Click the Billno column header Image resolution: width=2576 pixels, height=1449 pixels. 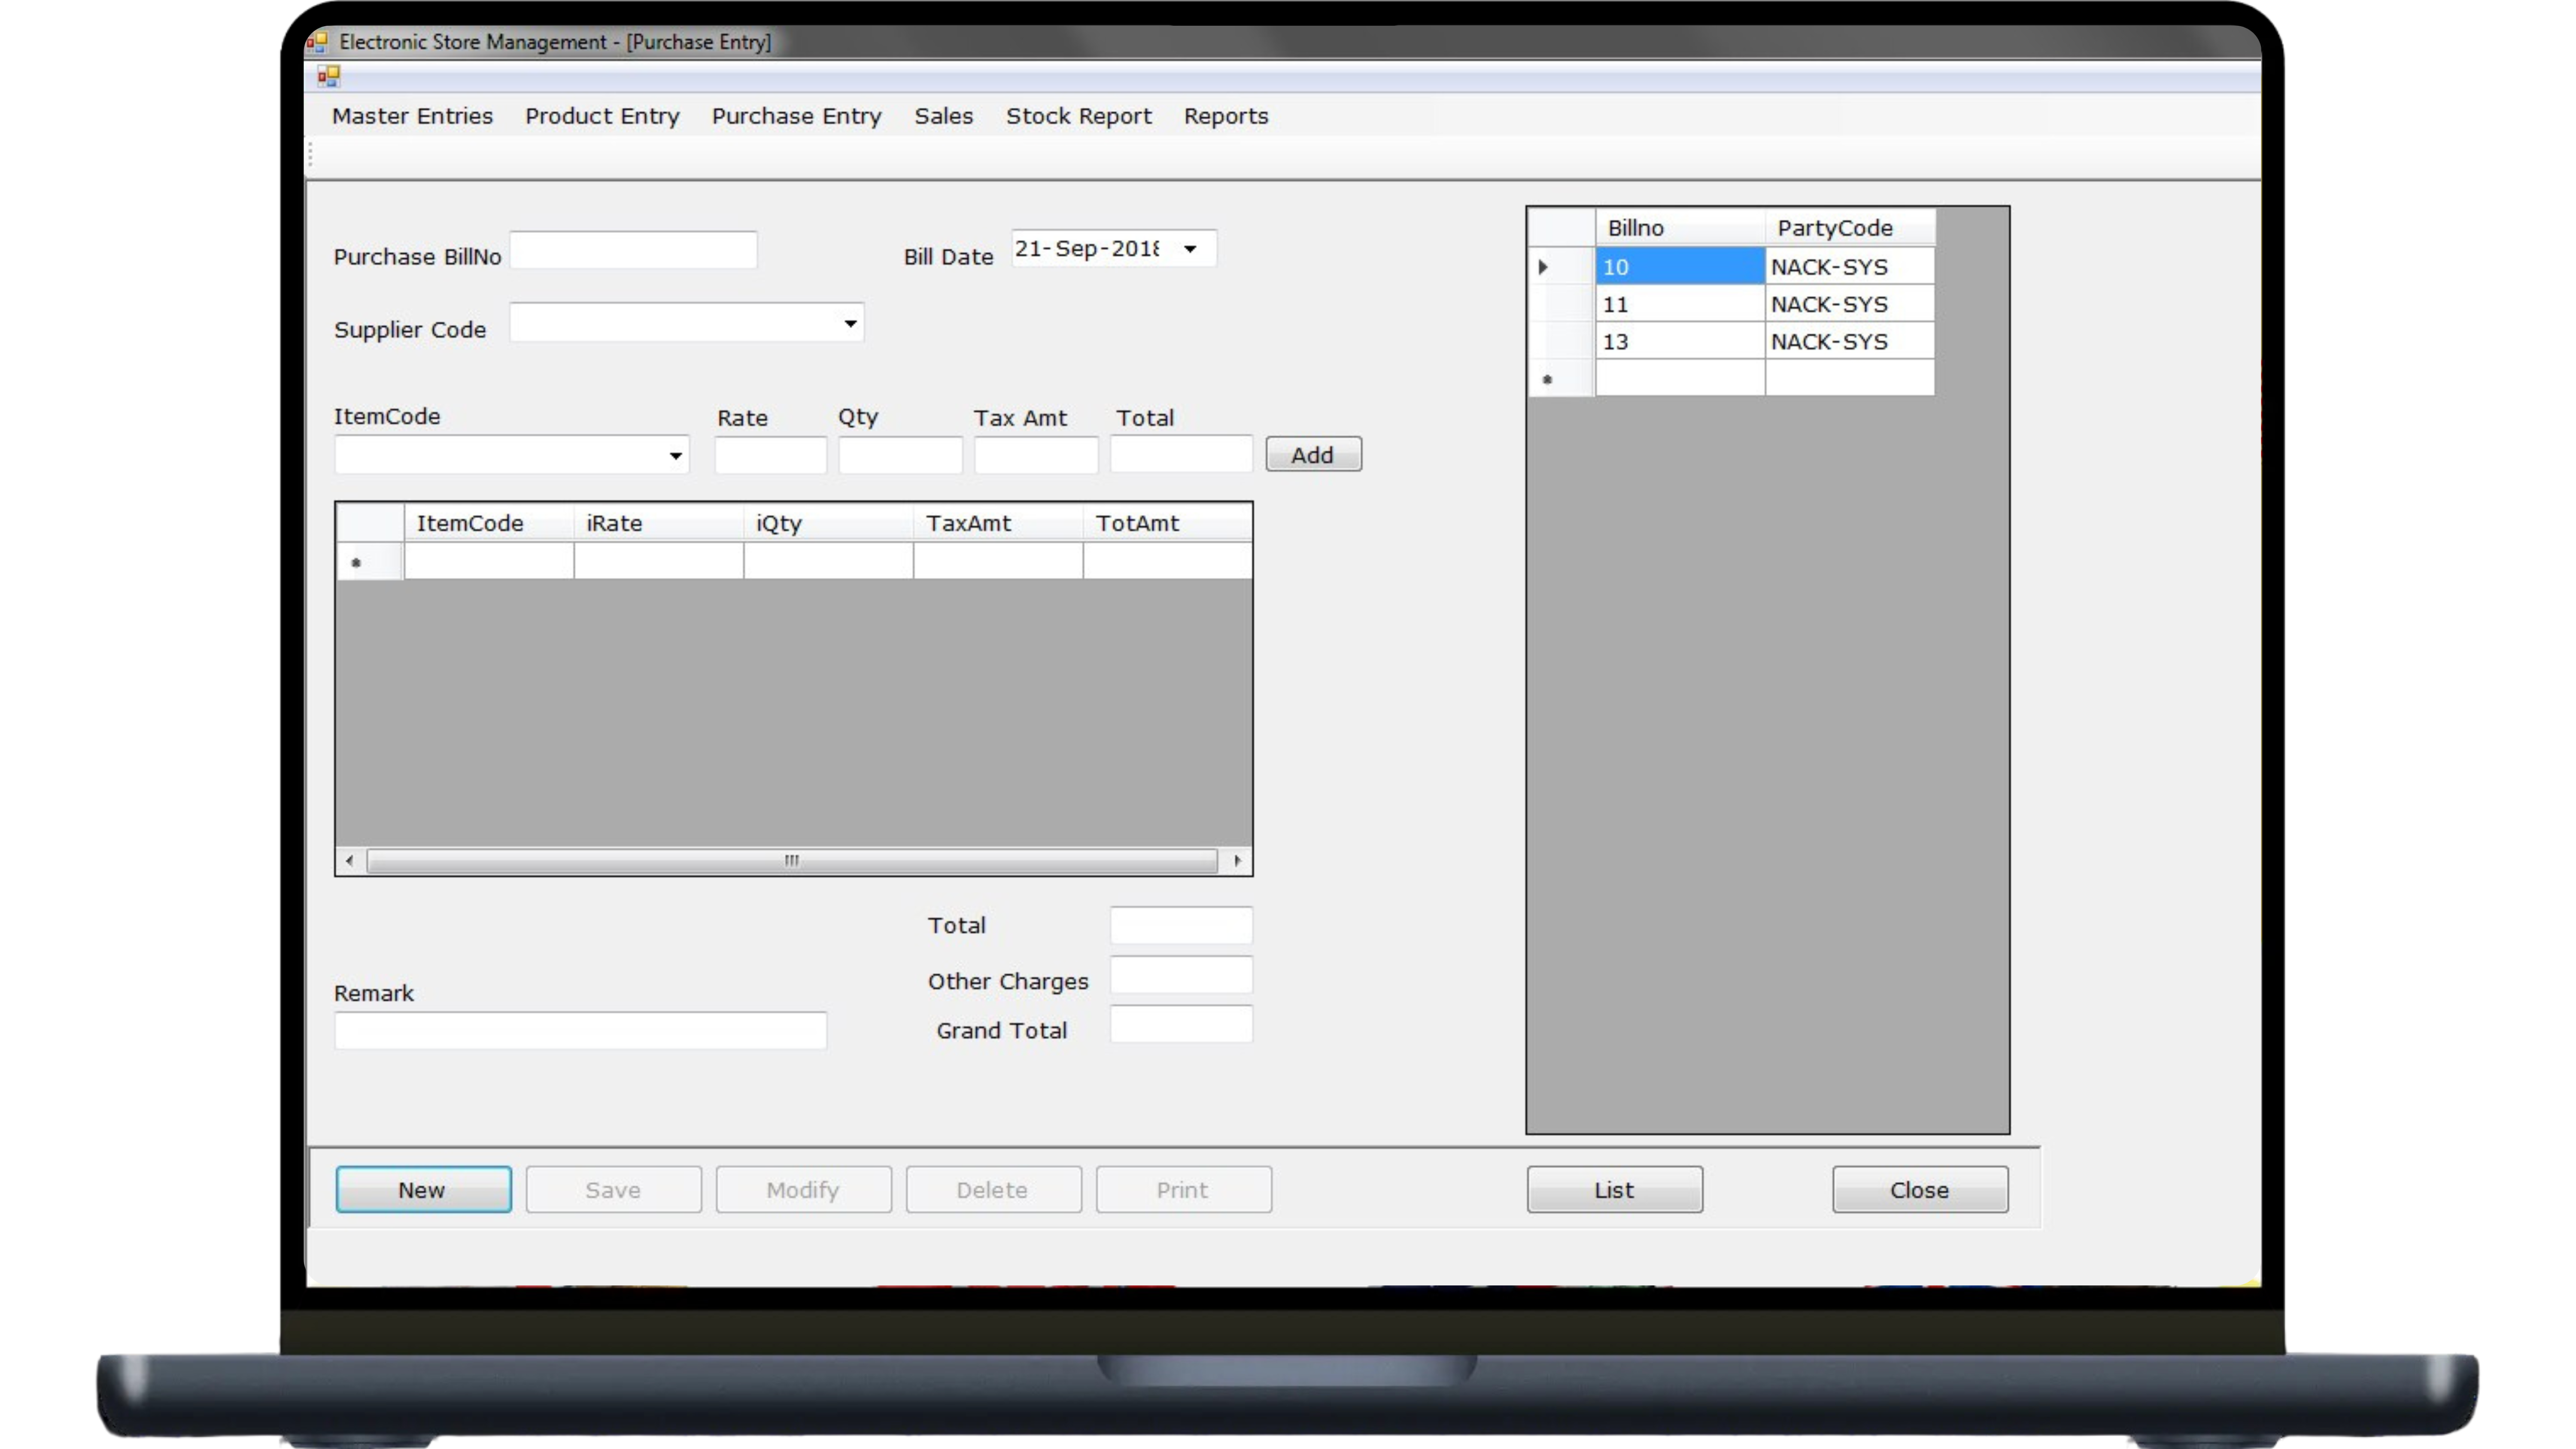1680,228
